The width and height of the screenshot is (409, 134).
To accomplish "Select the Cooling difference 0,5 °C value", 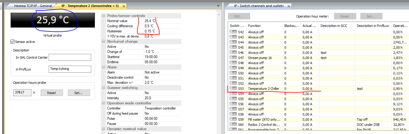I will tap(162, 26).
